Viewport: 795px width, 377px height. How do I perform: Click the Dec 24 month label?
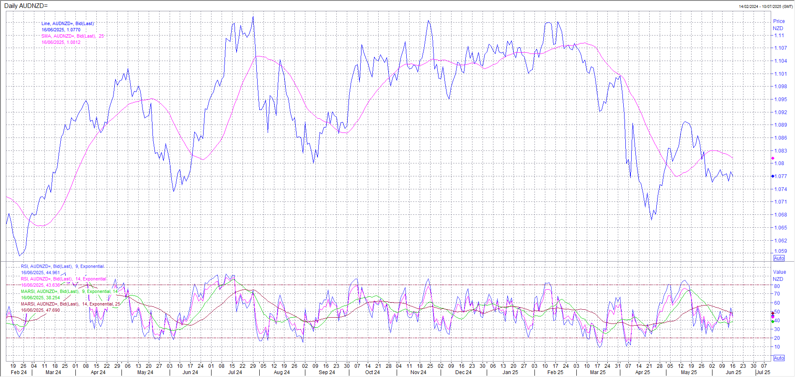[x=463, y=372]
